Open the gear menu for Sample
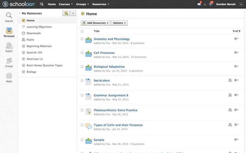Screen dimensions: 246x153 click(x=236, y=140)
